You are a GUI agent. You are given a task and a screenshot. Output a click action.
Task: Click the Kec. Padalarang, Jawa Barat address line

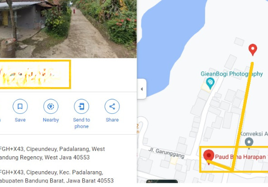tap(57, 177)
